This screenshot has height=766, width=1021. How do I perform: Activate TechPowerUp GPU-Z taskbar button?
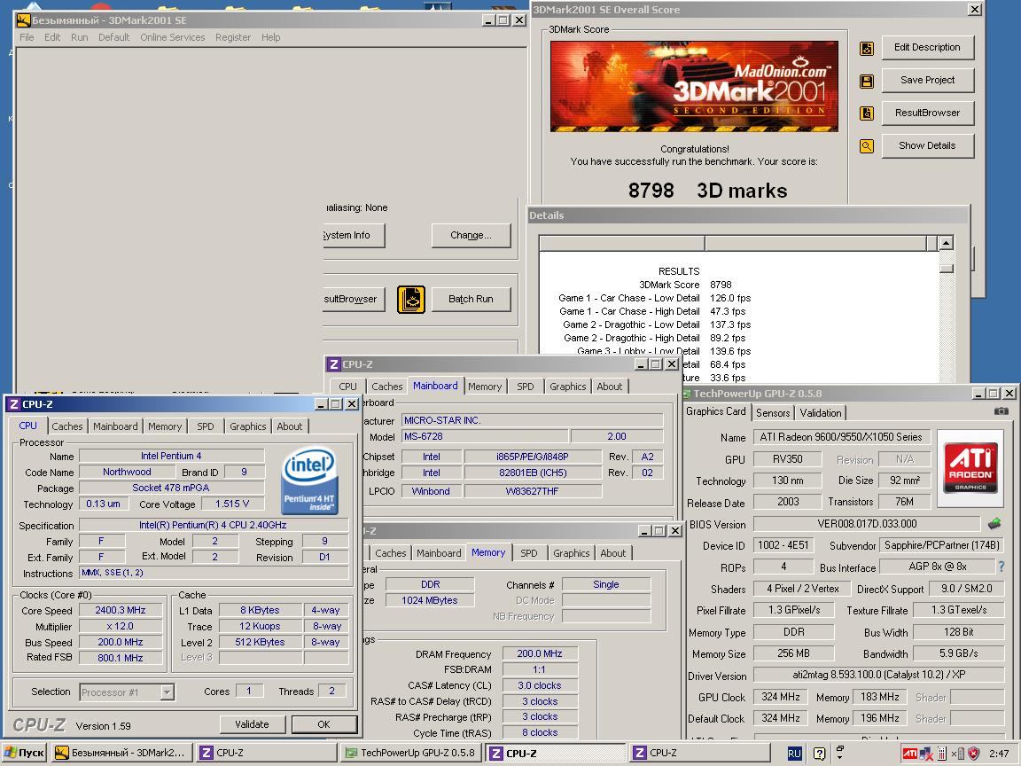tap(412, 753)
